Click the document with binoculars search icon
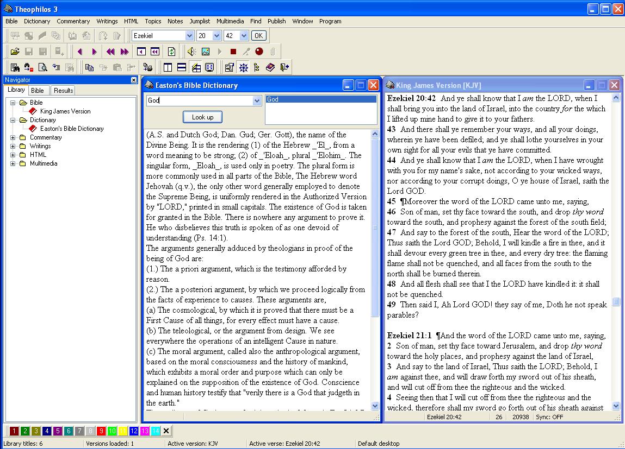The image size is (625, 449). click(15, 67)
